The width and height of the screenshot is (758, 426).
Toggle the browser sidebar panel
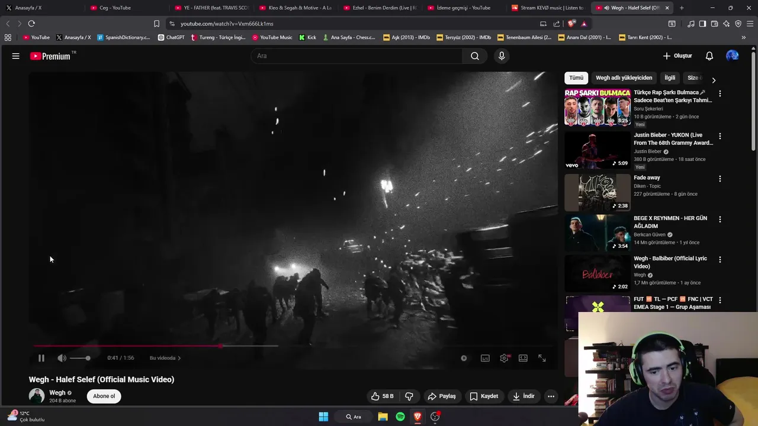702,24
